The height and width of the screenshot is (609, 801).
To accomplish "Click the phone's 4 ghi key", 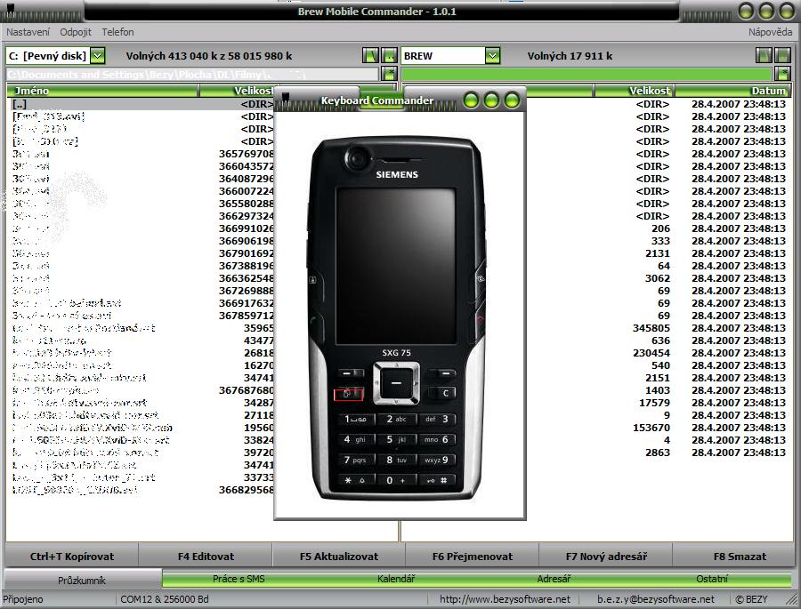I will tap(355, 439).
